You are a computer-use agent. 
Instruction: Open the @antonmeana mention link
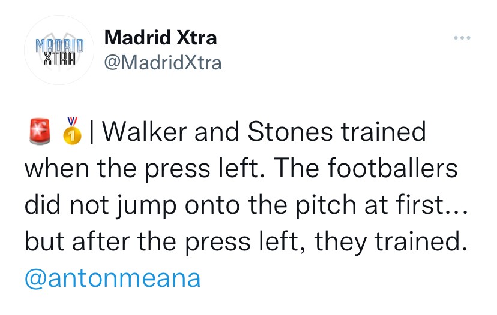click(112, 278)
